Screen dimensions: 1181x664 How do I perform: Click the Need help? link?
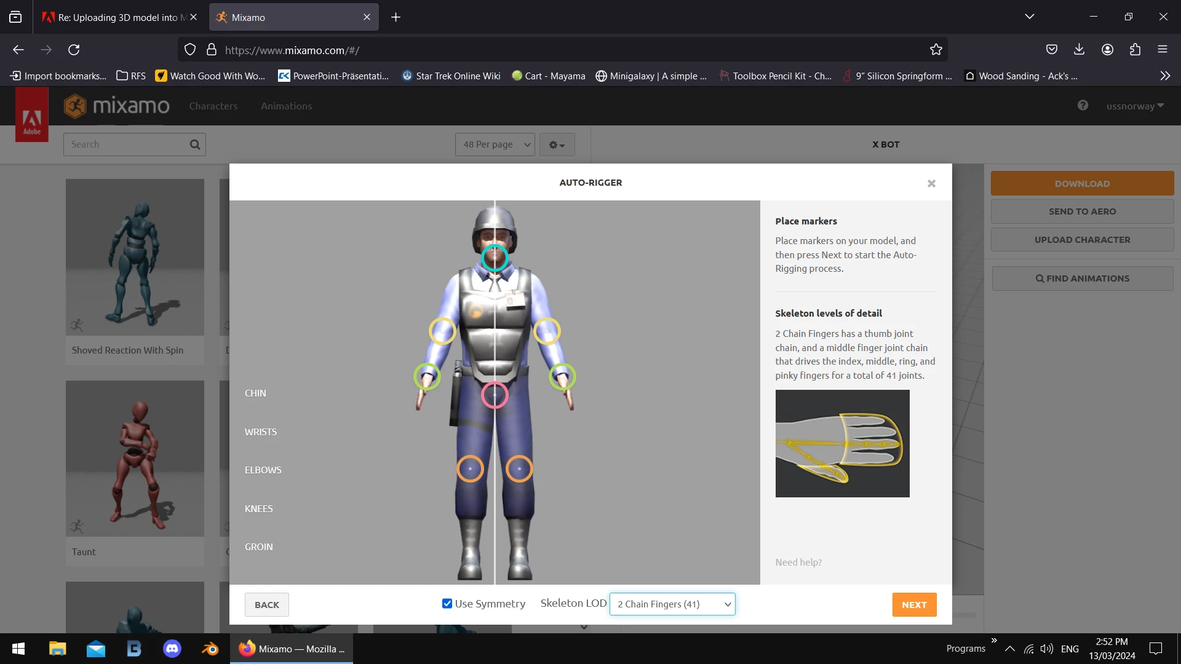[x=798, y=563]
